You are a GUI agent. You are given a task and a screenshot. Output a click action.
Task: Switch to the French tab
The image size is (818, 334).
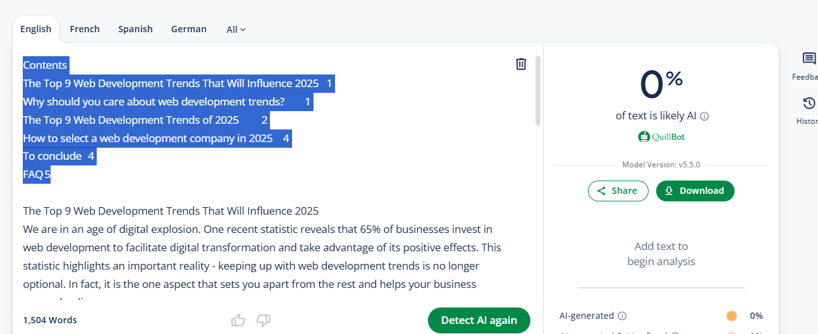point(85,29)
